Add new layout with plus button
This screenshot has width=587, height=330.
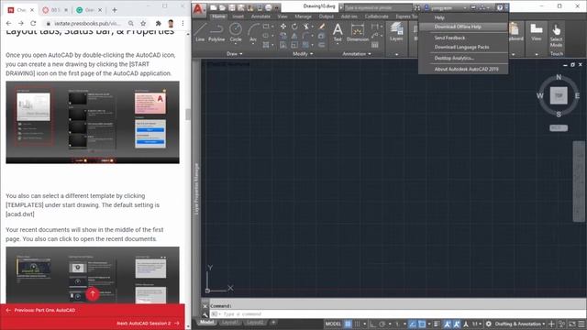[273, 323]
